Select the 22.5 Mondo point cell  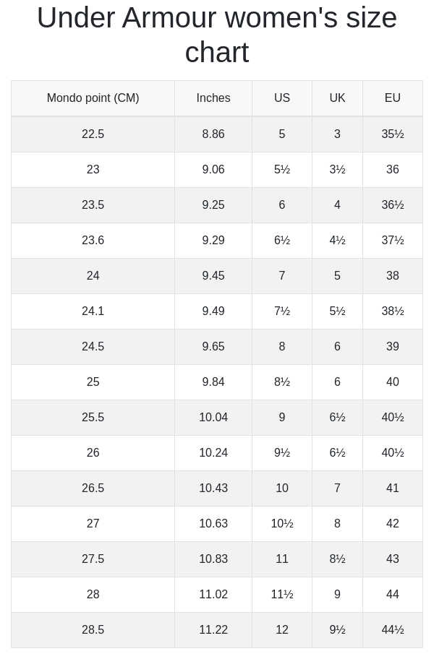click(x=93, y=134)
